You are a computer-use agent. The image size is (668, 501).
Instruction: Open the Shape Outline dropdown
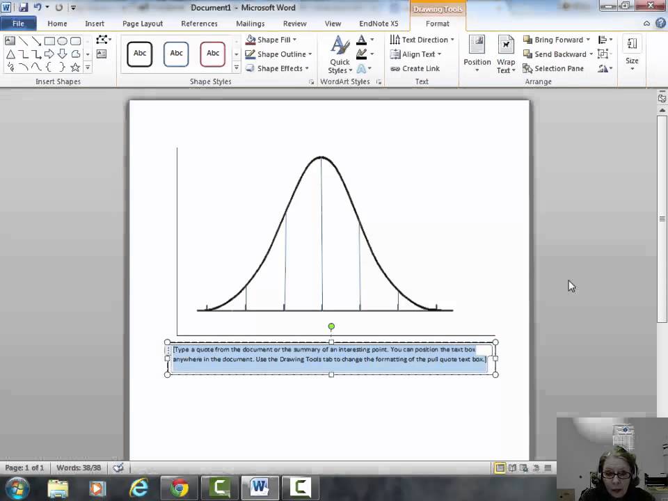[279, 54]
